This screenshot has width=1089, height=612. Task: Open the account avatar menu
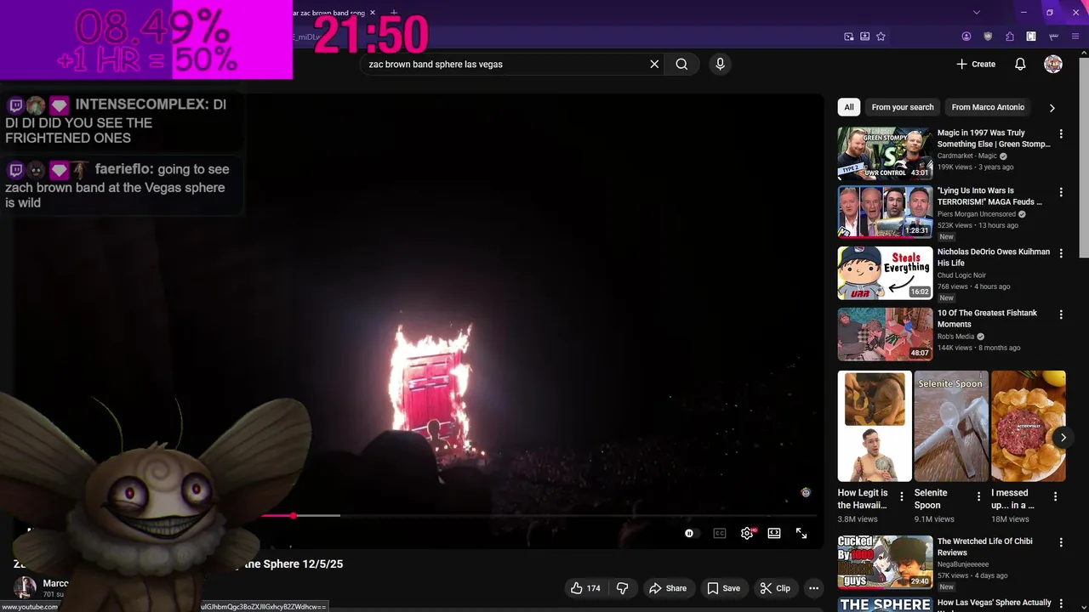coord(1053,64)
